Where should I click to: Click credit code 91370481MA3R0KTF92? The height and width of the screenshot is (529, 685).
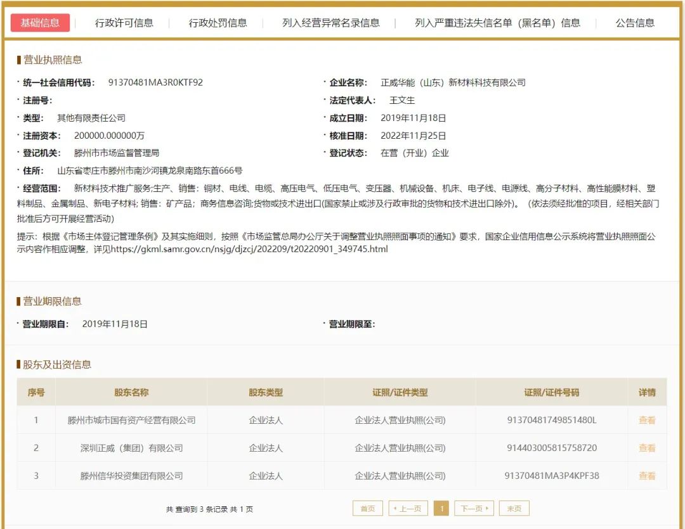click(155, 82)
